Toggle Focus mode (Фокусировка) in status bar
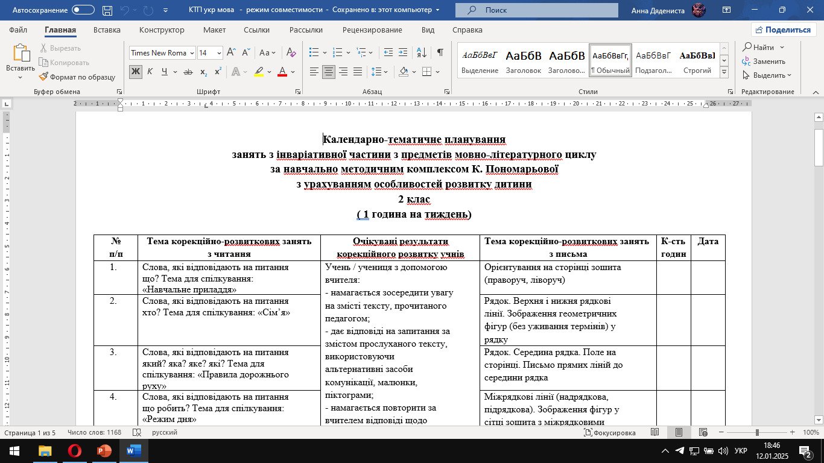 pyautogui.click(x=610, y=432)
